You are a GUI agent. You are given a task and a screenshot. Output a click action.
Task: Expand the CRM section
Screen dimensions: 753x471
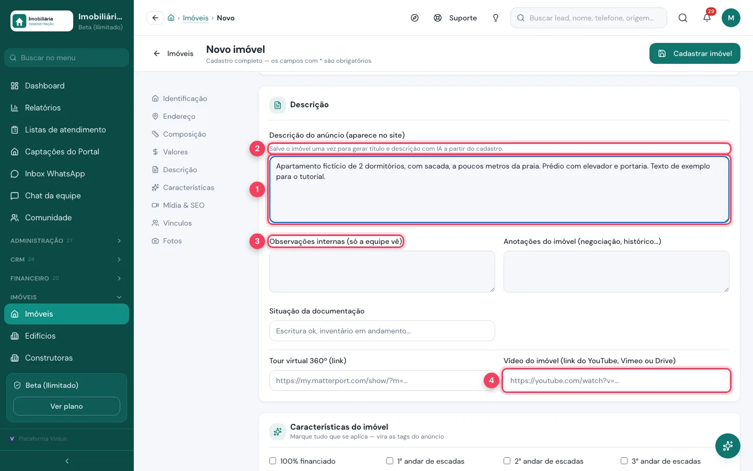pyautogui.click(x=66, y=260)
